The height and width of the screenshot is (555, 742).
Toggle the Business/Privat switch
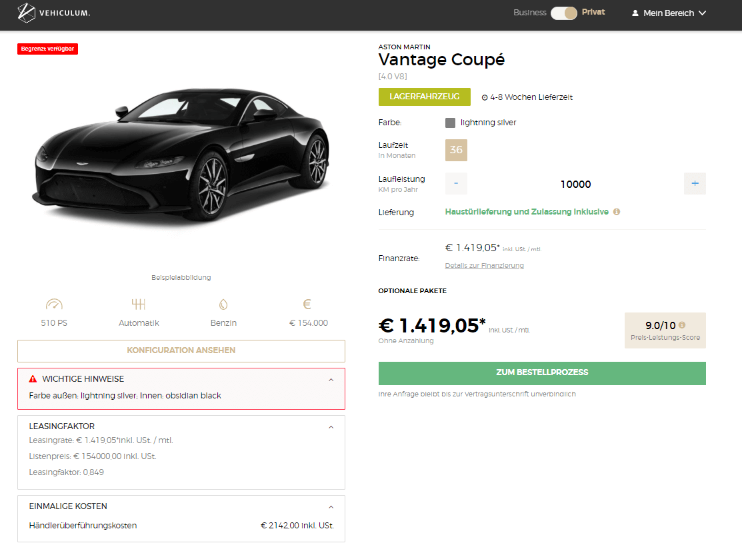(563, 13)
